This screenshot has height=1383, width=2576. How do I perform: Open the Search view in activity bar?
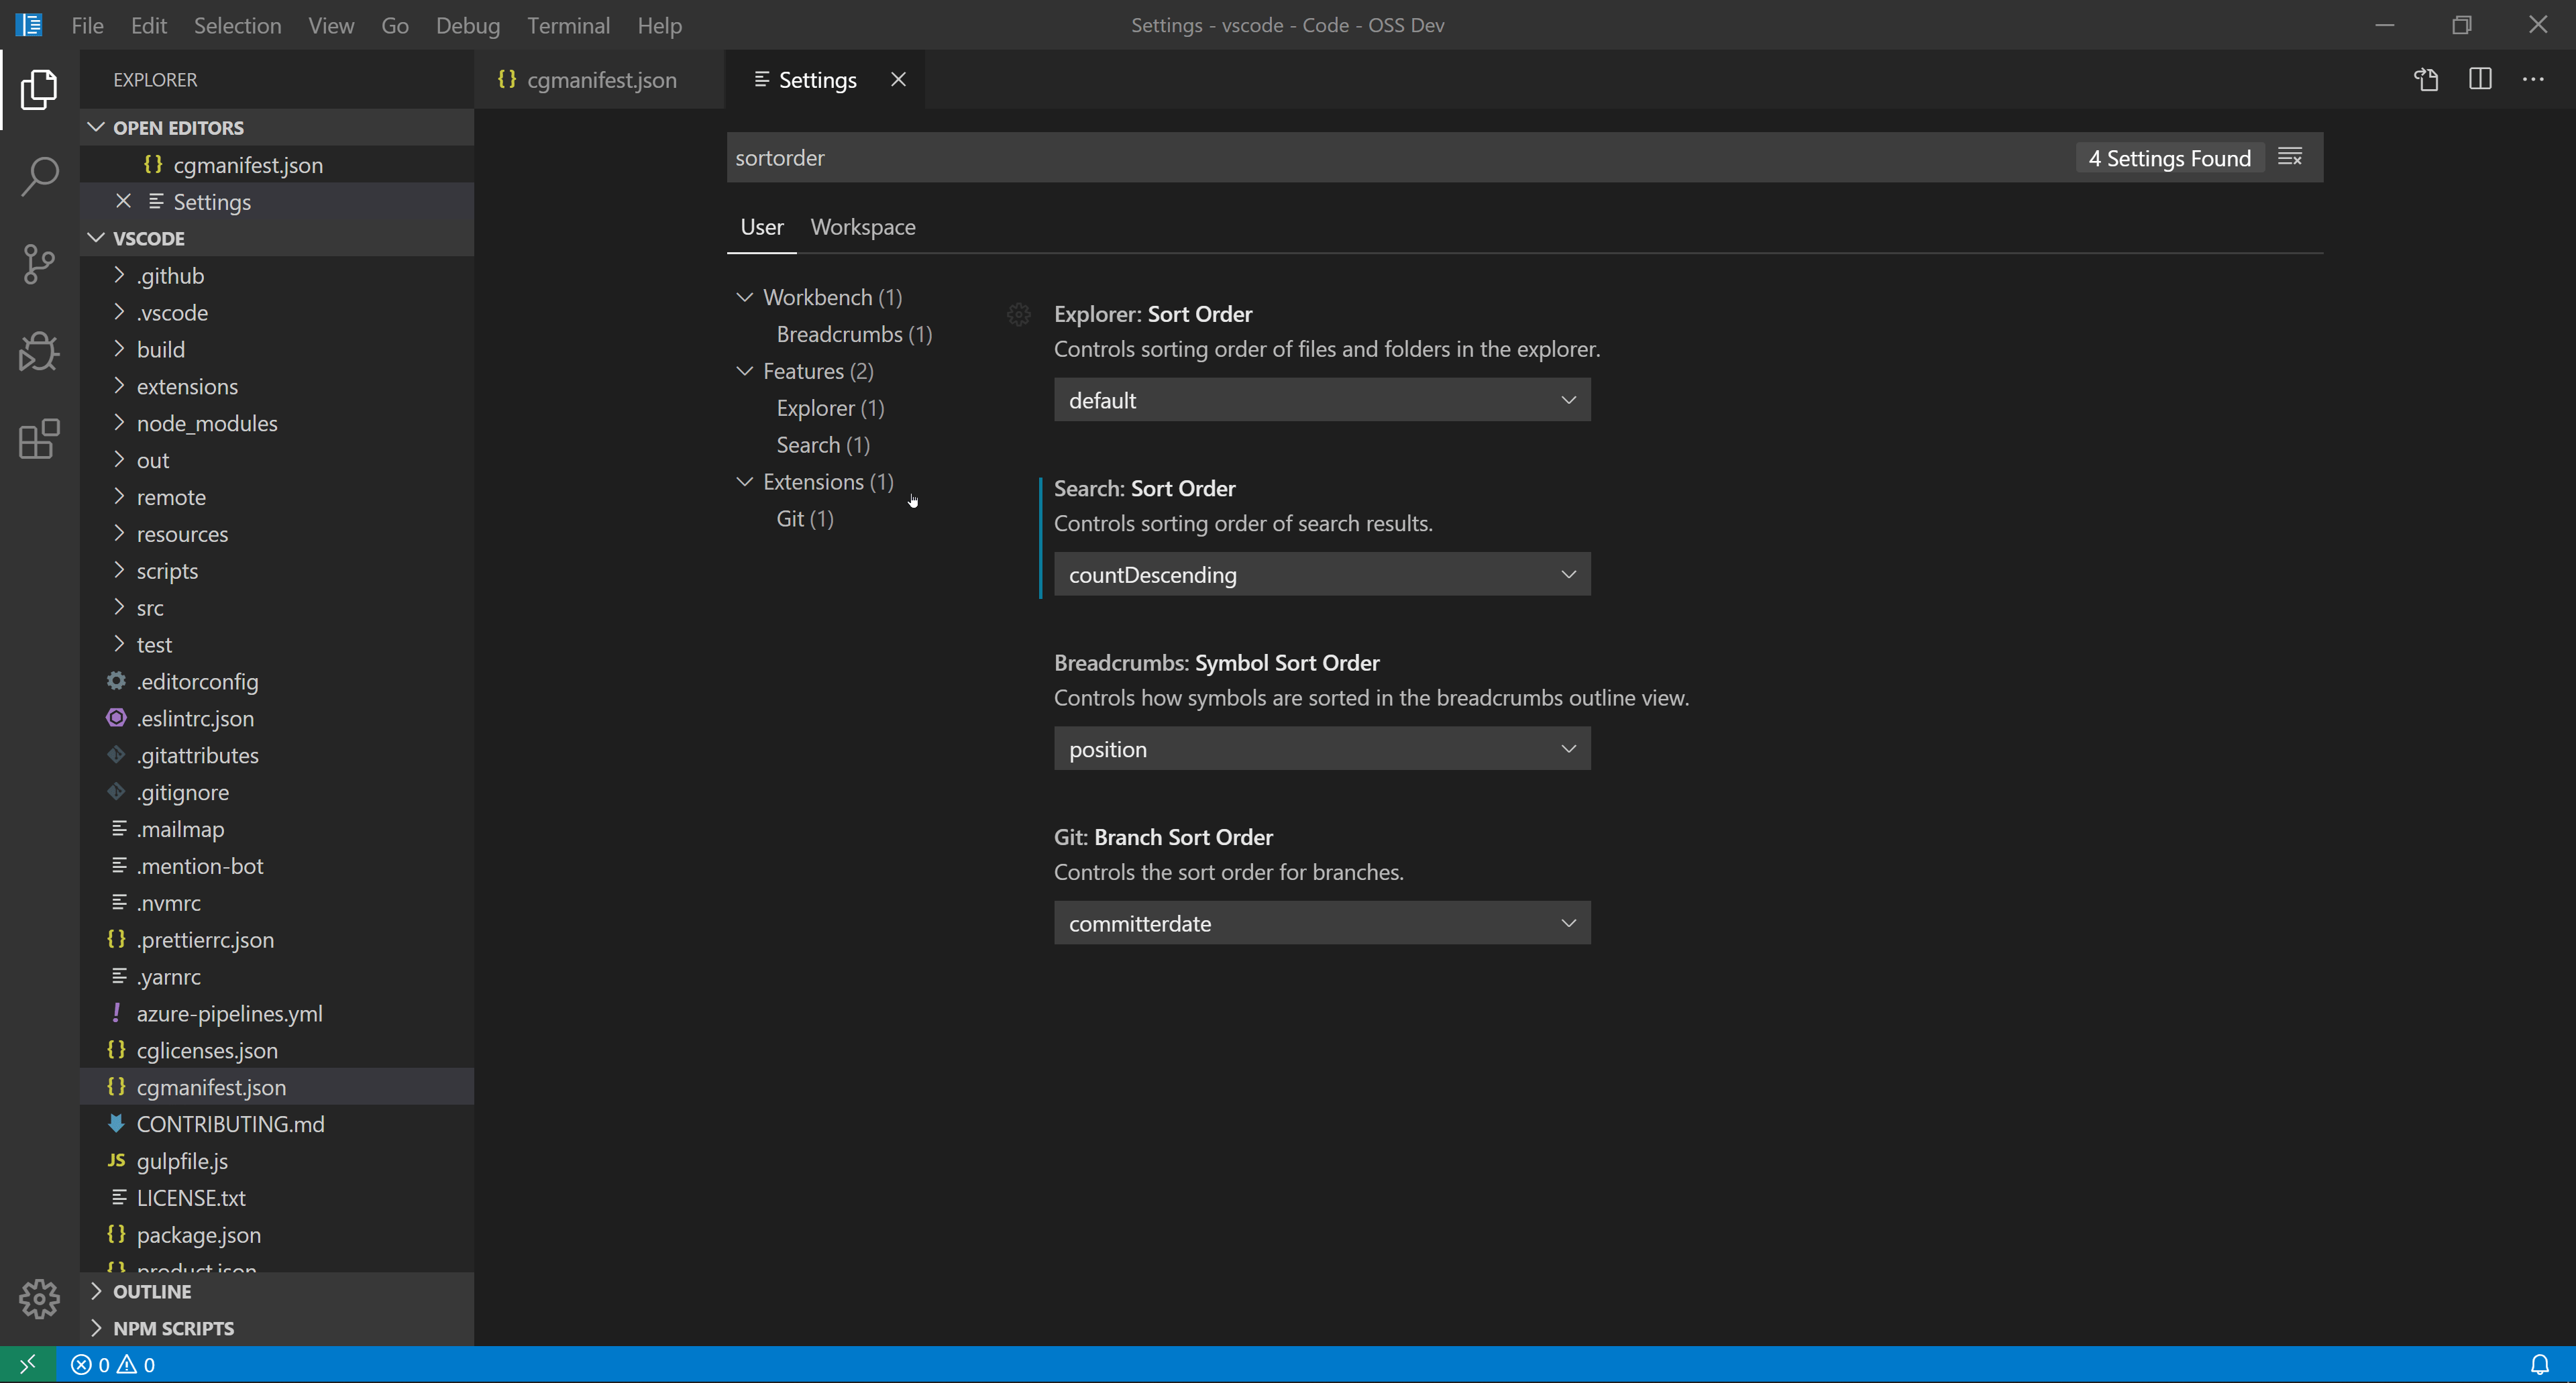pyautogui.click(x=39, y=176)
